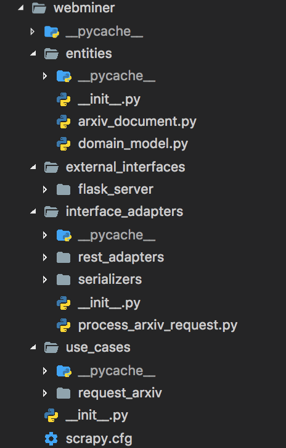This screenshot has width=286, height=448.
Task: Collapse the interface_adapters folder arrow
Action: pyautogui.click(x=33, y=212)
